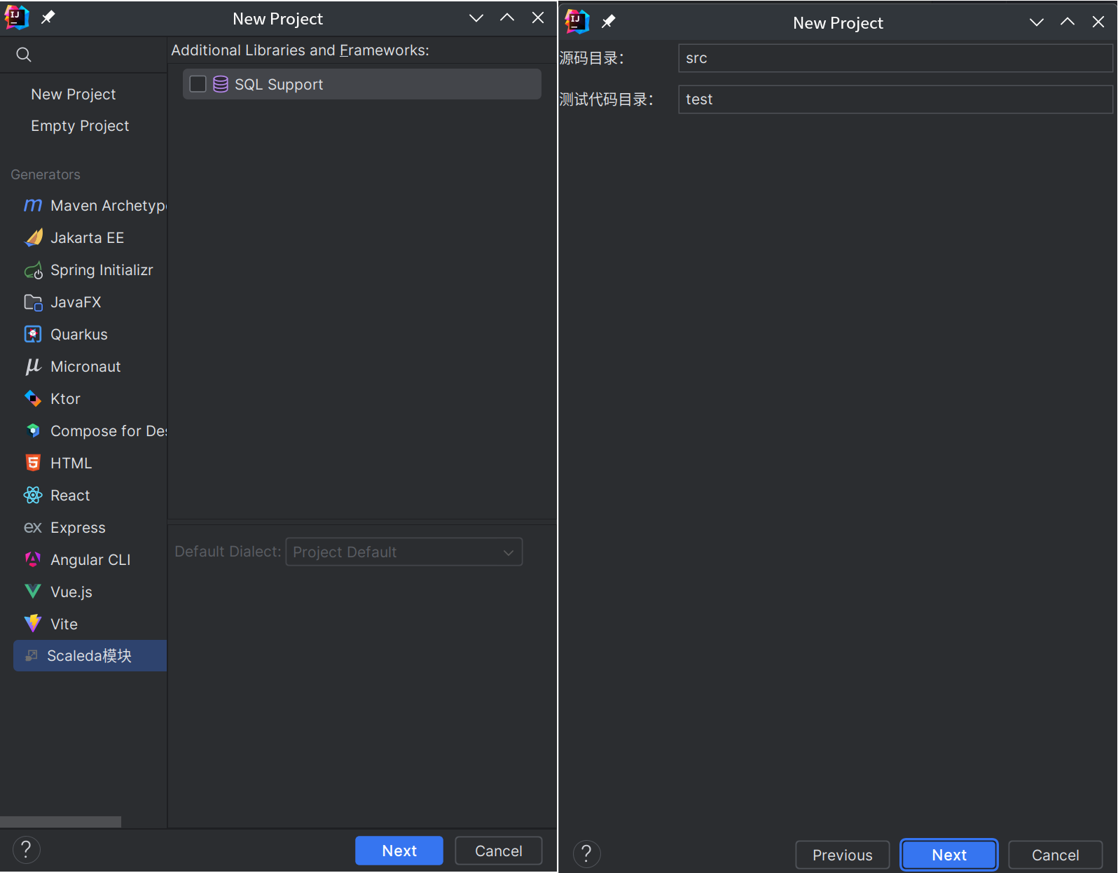
Task: Click the search magnifier icon in left dialog
Action: click(24, 55)
